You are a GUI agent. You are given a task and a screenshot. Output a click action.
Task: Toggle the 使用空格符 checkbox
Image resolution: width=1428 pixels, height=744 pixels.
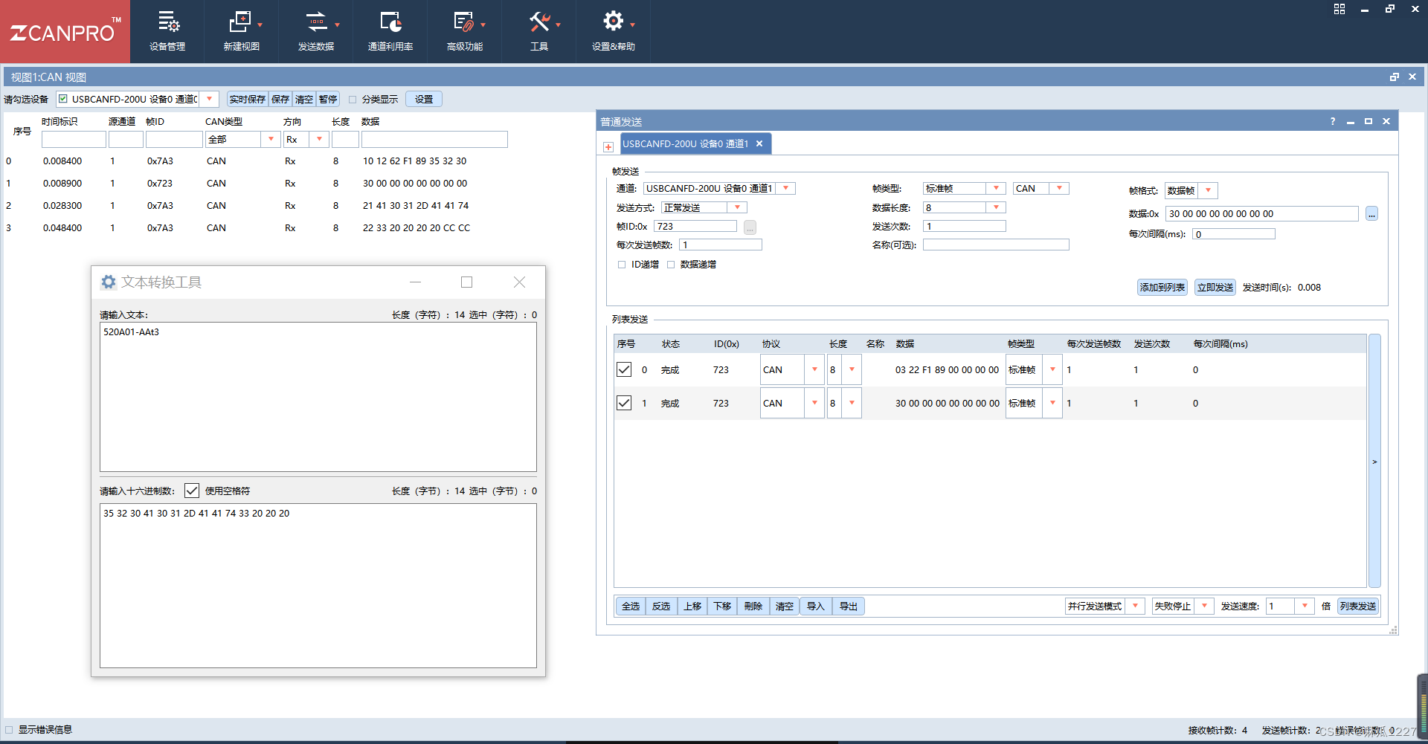click(192, 490)
